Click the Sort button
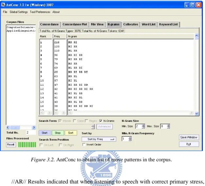 [71, 133]
